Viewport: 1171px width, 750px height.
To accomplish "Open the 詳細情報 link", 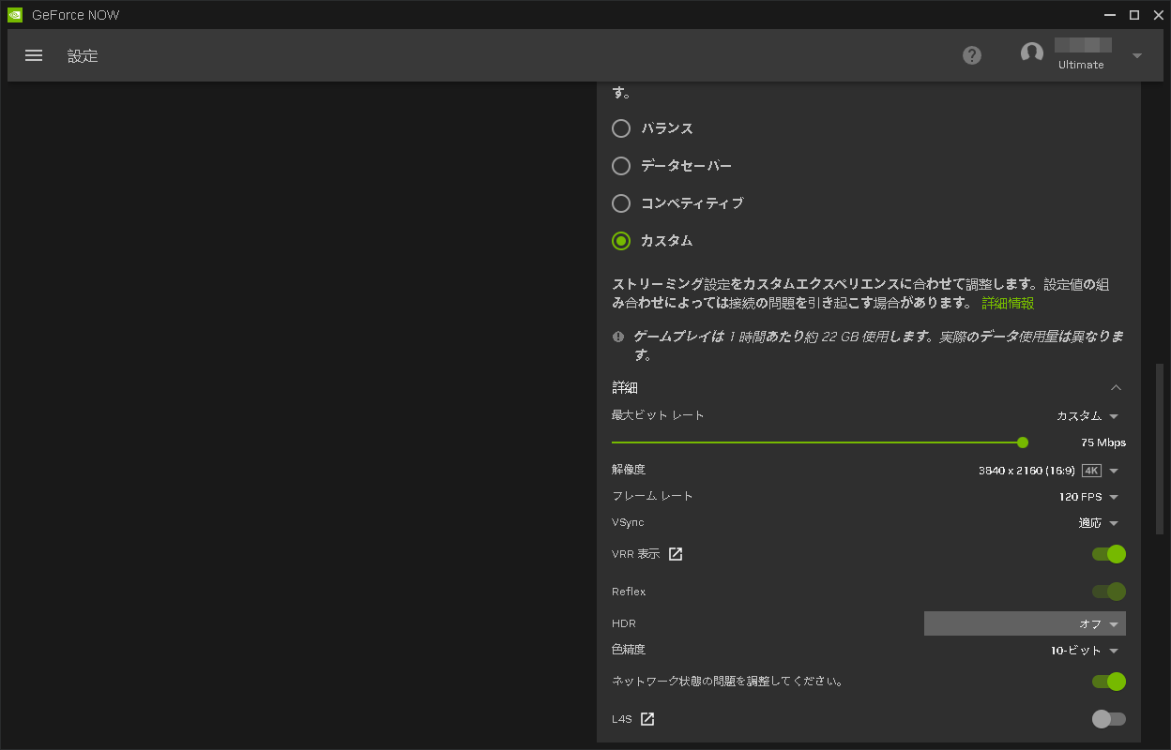I will point(1007,303).
